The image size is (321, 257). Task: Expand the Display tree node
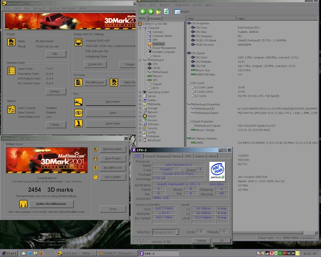[x=140, y=100]
